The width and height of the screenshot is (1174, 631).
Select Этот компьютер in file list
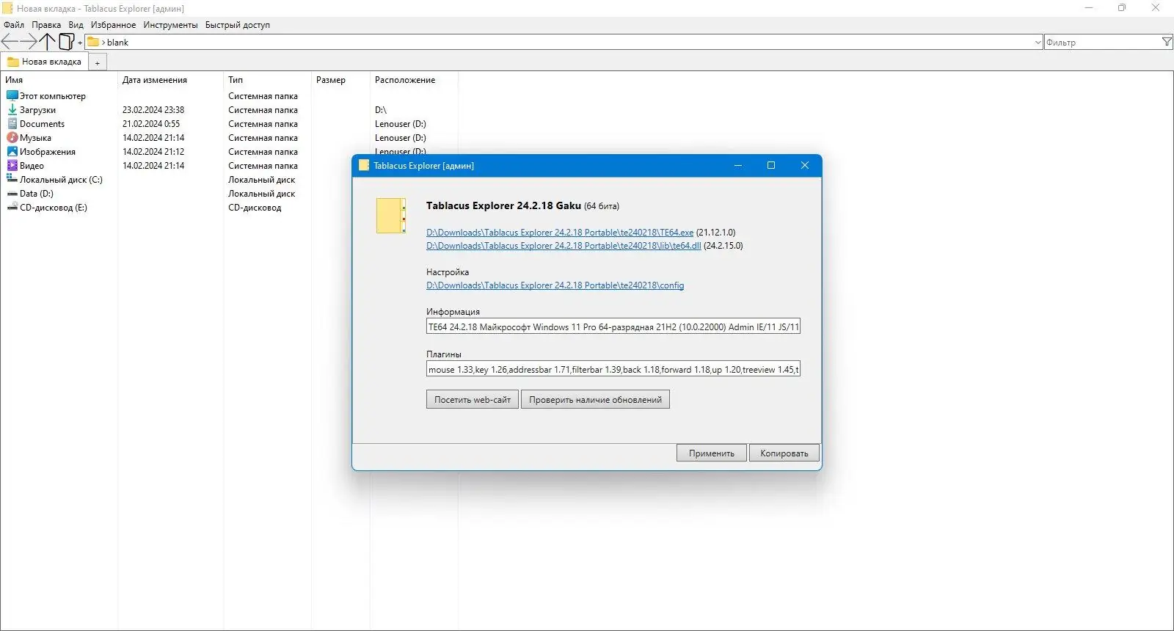(x=53, y=95)
